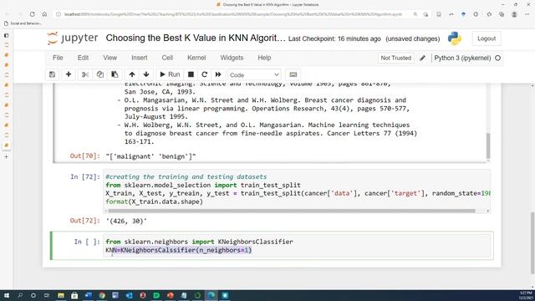
Task: Open the Edit menu
Action: tap(83, 58)
